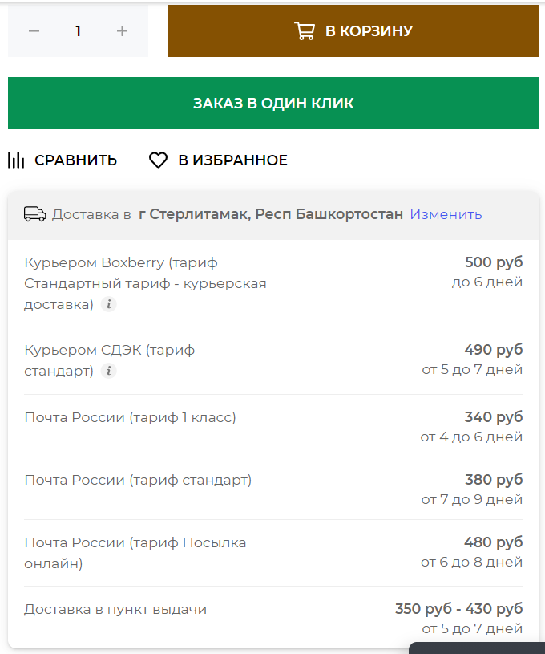Change delivery city with «Изменить»

tap(446, 214)
